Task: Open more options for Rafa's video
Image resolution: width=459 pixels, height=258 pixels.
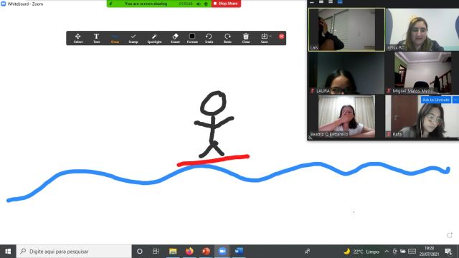Action: (455, 100)
